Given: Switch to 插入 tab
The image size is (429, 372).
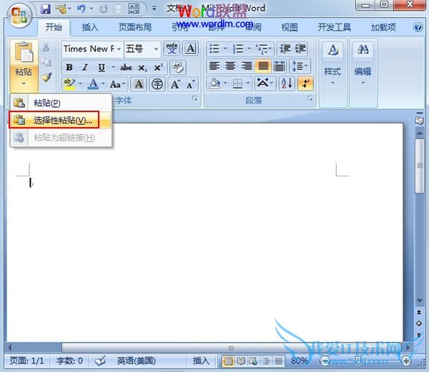Looking at the screenshot, I should pyautogui.click(x=90, y=27).
